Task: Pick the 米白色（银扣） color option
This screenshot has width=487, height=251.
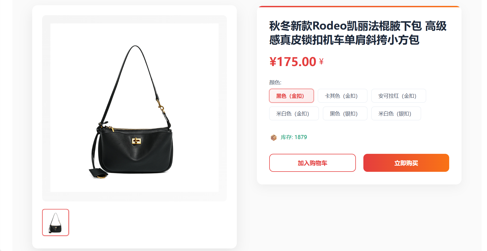Action: point(396,114)
